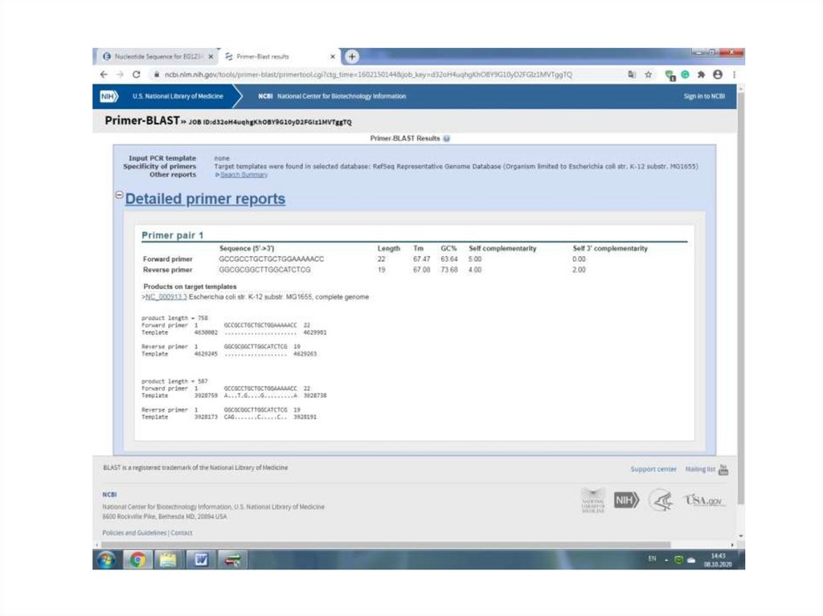Bookmark this page with the star icon

click(649, 75)
